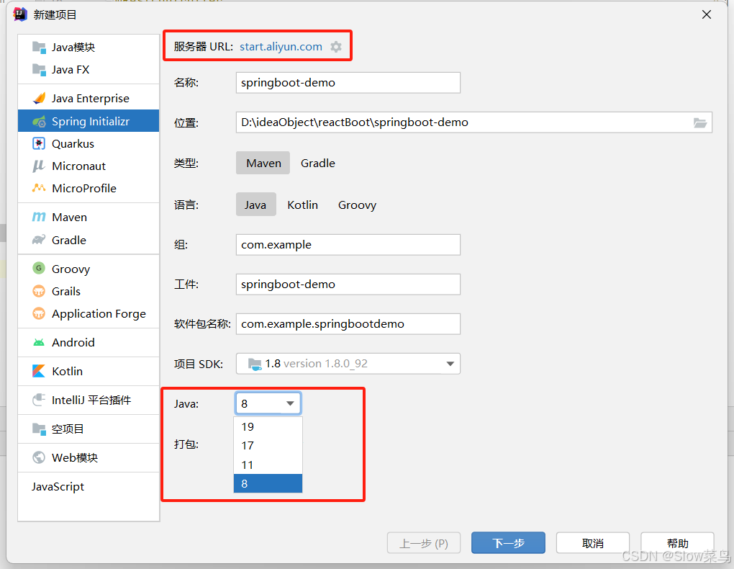Viewport: 734px width, 569px height.
Task: Click the Java模块 folder icon
Action: point(39,47)
